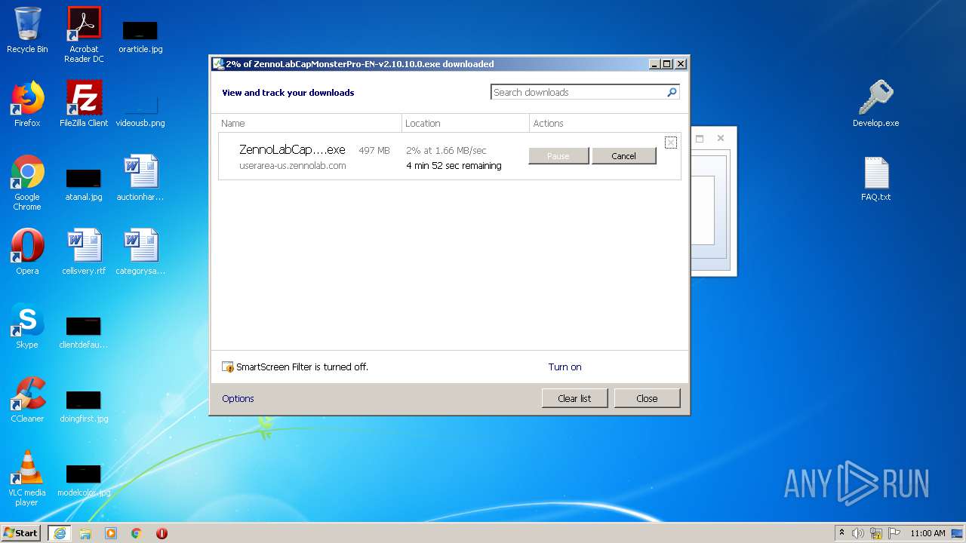
Task: Open the CCleaner desktop shortcut
Action: (27, 400)
